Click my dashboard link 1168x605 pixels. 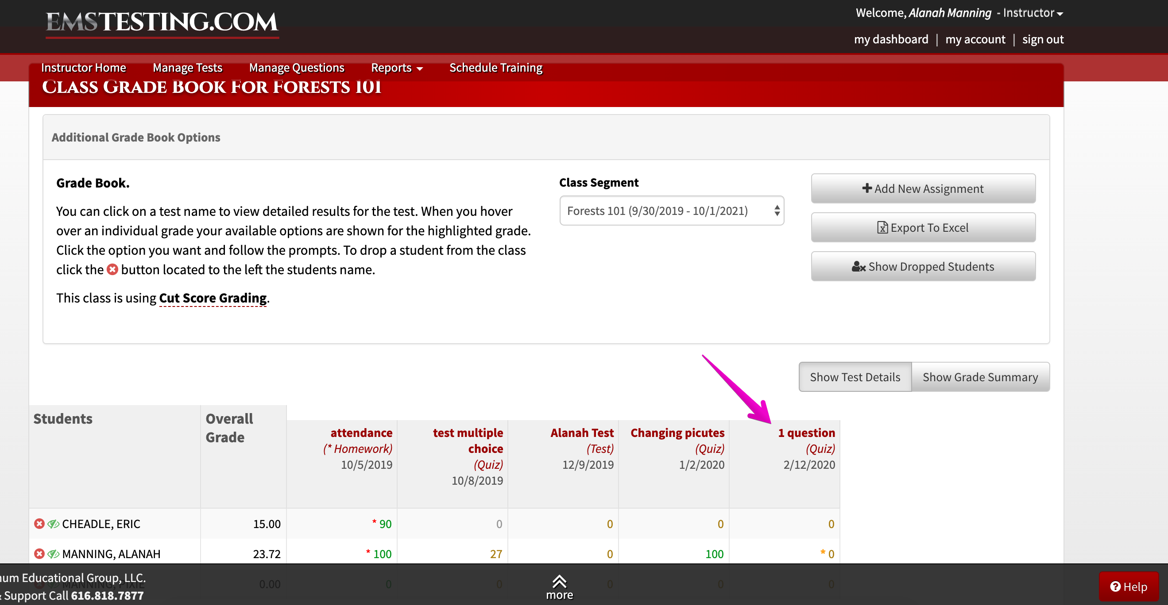[x=891, y=39]
